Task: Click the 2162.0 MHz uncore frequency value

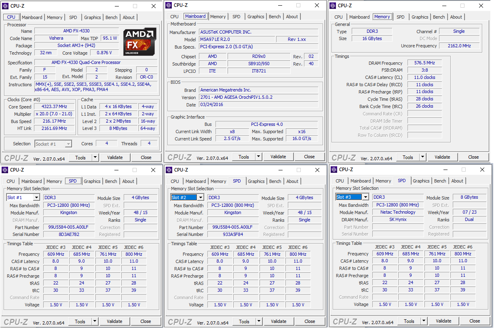Action: click(x=460, y=46)
